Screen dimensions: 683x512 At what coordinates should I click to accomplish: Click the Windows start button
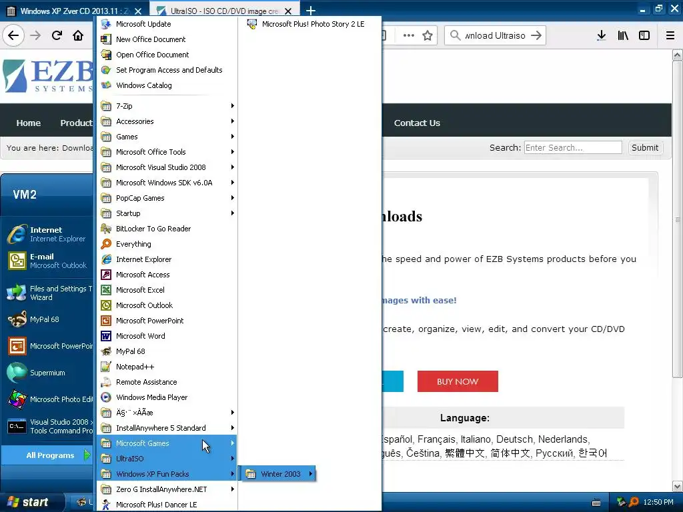[x=31, y=503]
